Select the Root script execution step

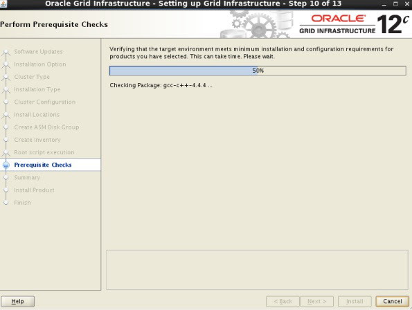44,152
